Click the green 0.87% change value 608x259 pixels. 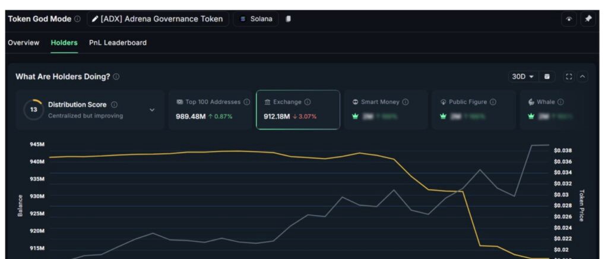[x=220, y=116]
